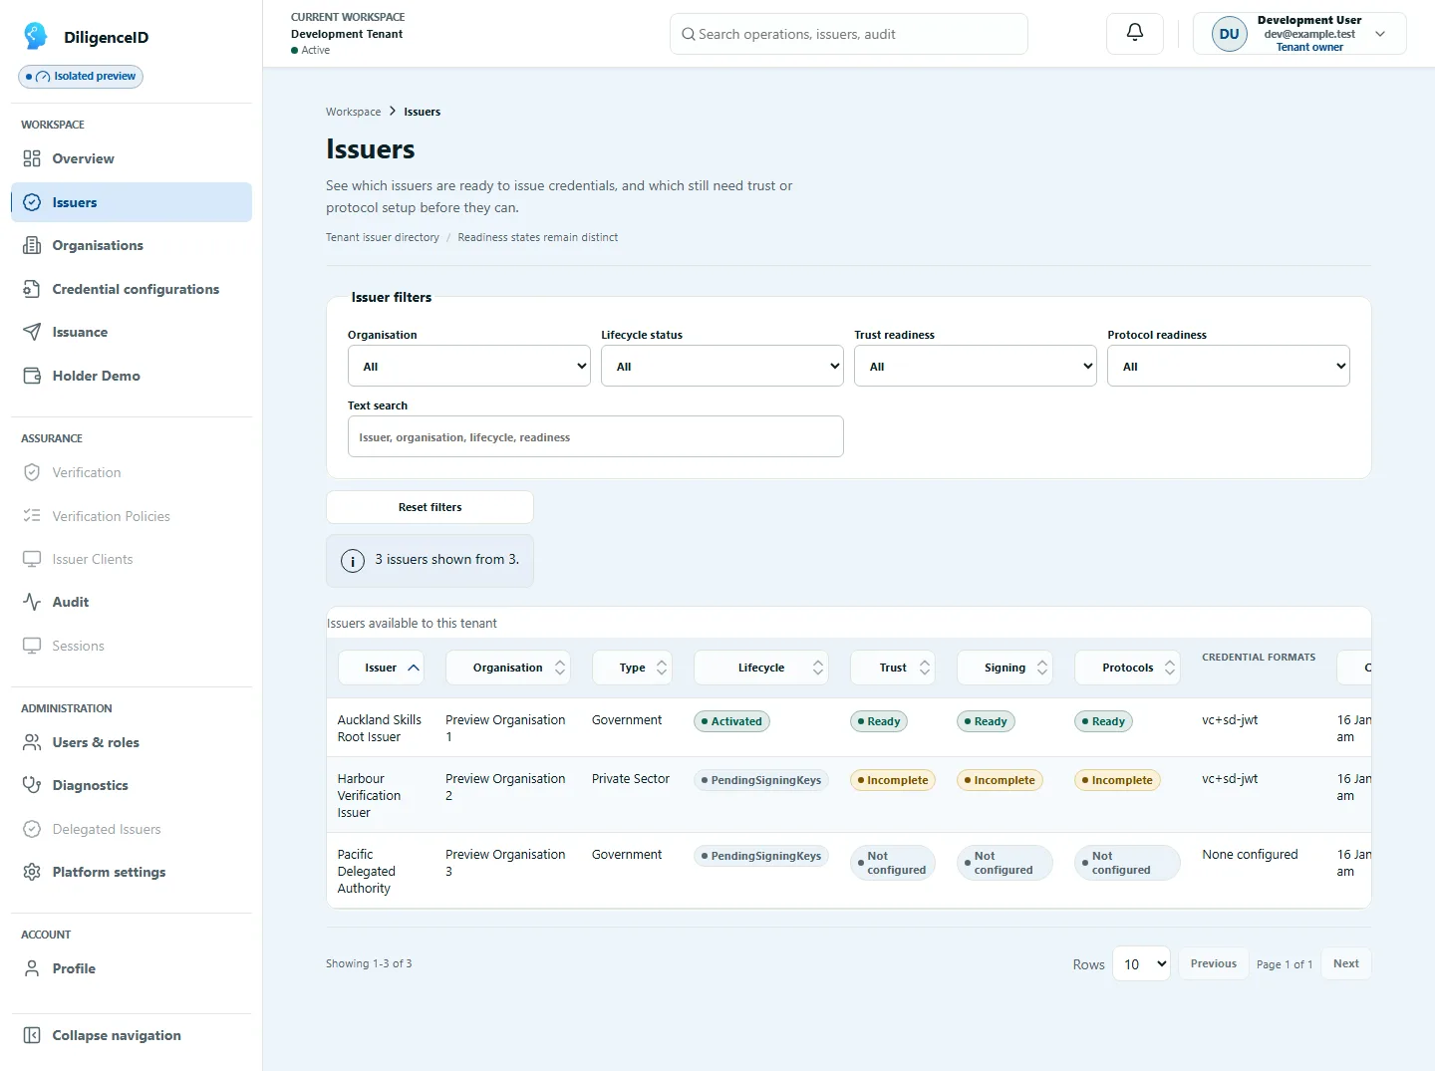Screen dimensions: 1435x1071
Task: Click the Issuers check-circle icon
Action: tap(32, 202)
